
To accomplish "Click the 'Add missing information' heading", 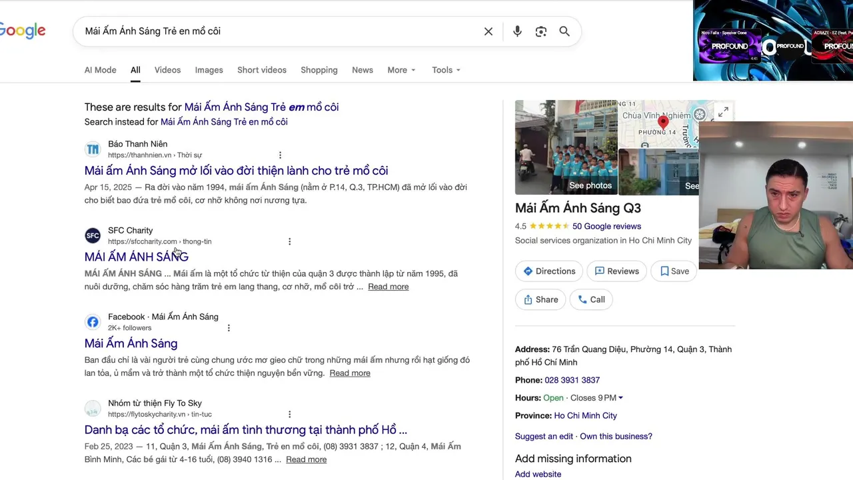I will point(573,459).
